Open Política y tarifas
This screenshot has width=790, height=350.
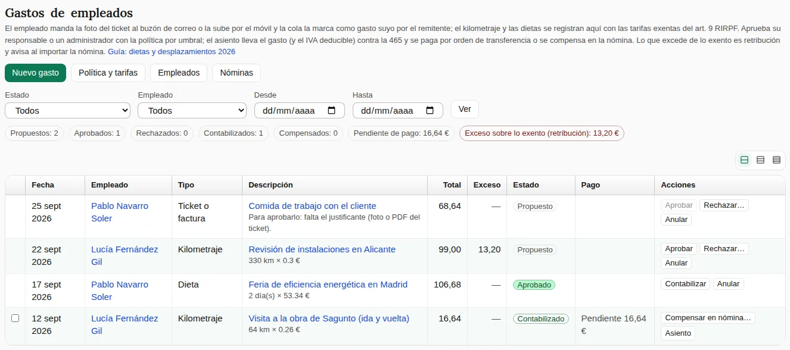tap(108, 73)
